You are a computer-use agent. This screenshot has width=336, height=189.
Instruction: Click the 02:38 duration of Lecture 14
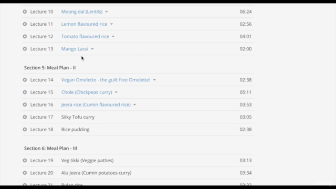coord(246,80)
